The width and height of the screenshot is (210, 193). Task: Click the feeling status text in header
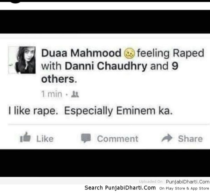170,53
